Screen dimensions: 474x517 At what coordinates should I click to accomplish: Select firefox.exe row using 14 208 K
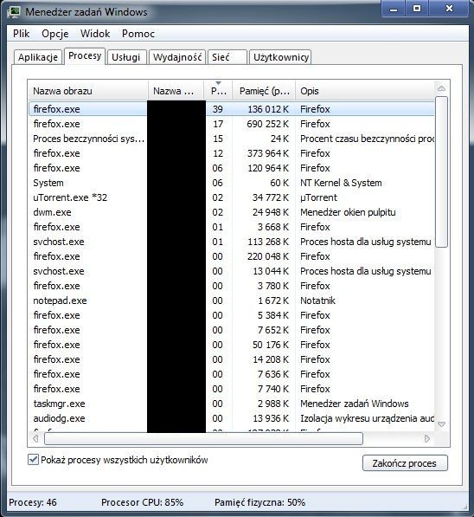232,359
